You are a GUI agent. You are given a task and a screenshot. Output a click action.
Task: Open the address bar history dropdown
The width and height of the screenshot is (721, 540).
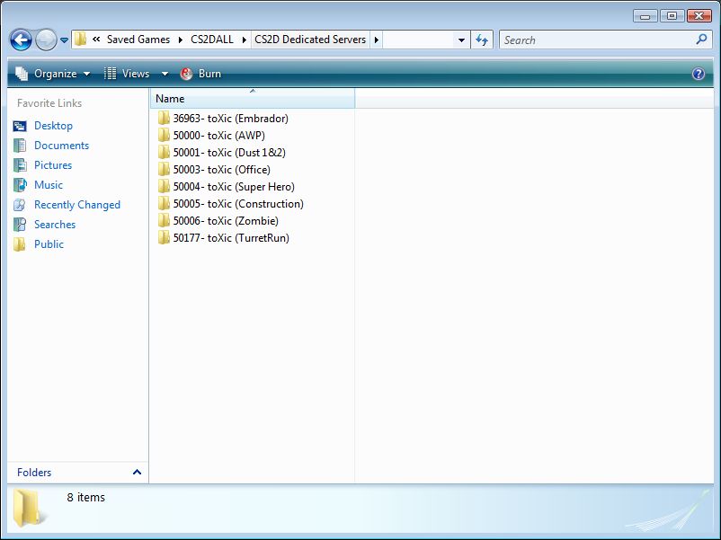(x=461, y=40)
